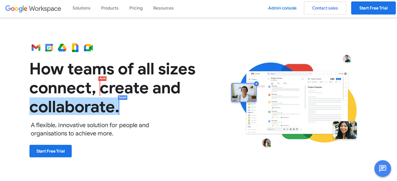397x181 pixels.
Task: Click the man's avatar above the illustration
Action: (x=347, y=59)
